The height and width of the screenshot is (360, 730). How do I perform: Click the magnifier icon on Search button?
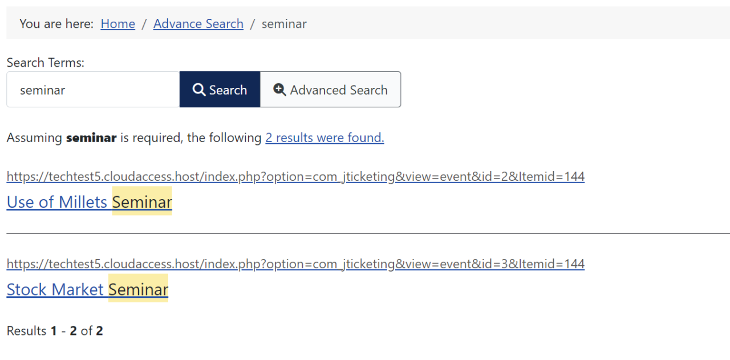[198, 90]
